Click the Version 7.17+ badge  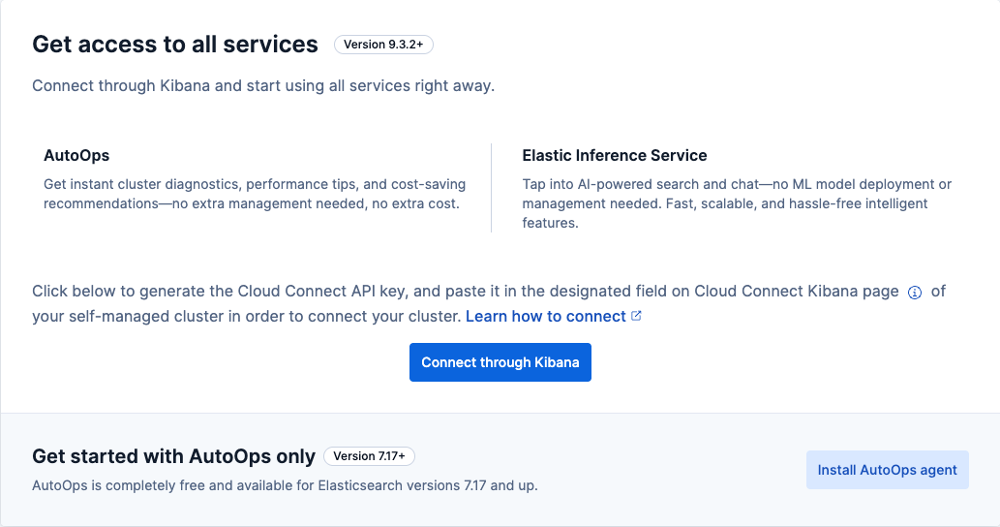369,456
